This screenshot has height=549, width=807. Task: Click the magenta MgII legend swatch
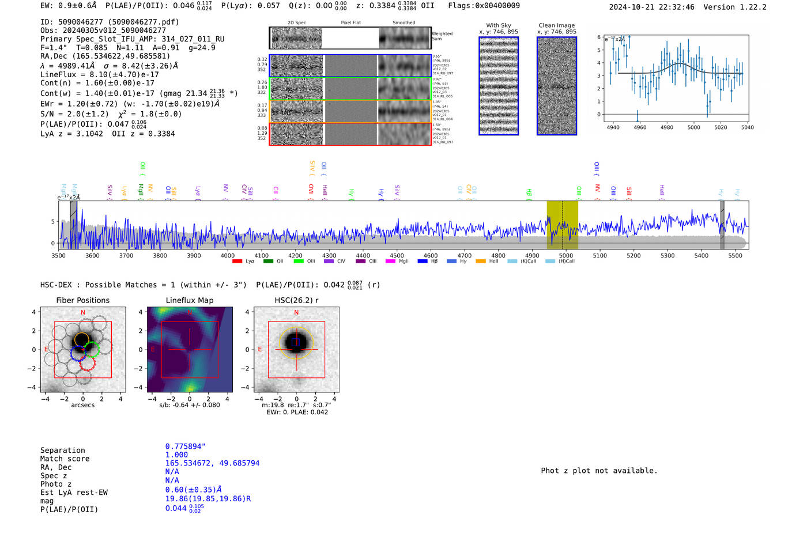coord(390,262)
